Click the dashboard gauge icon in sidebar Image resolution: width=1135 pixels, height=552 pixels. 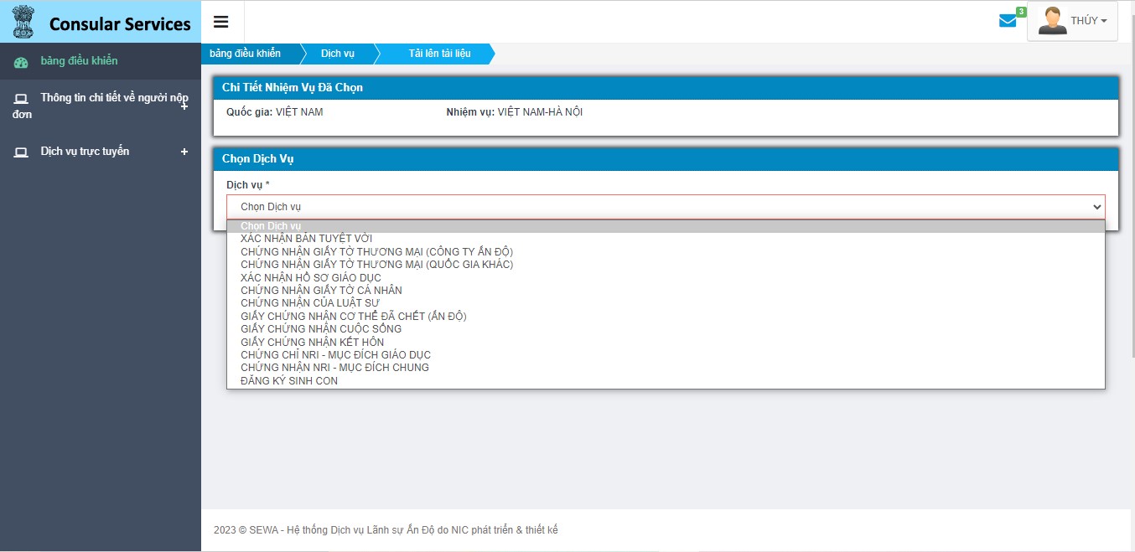click(x=21, y=62)
